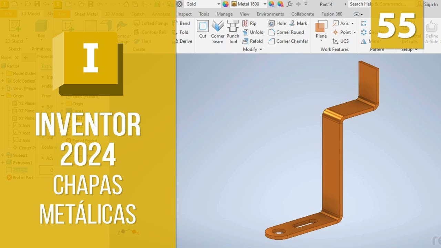Create a work Point

tap(342, 32)
